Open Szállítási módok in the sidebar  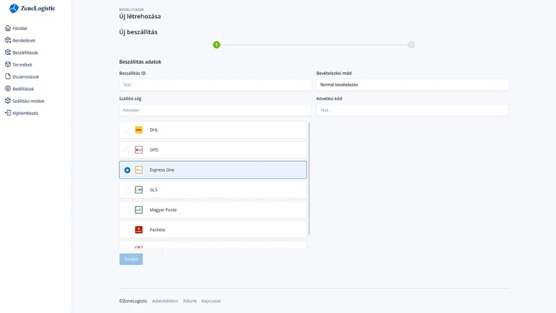(28, 101)
